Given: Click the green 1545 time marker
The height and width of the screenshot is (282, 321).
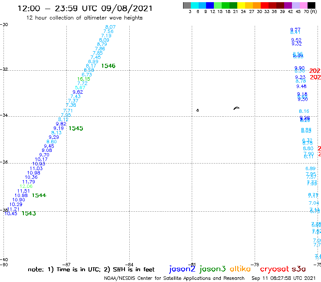Looking at the screenshot, I should [76, 128].
